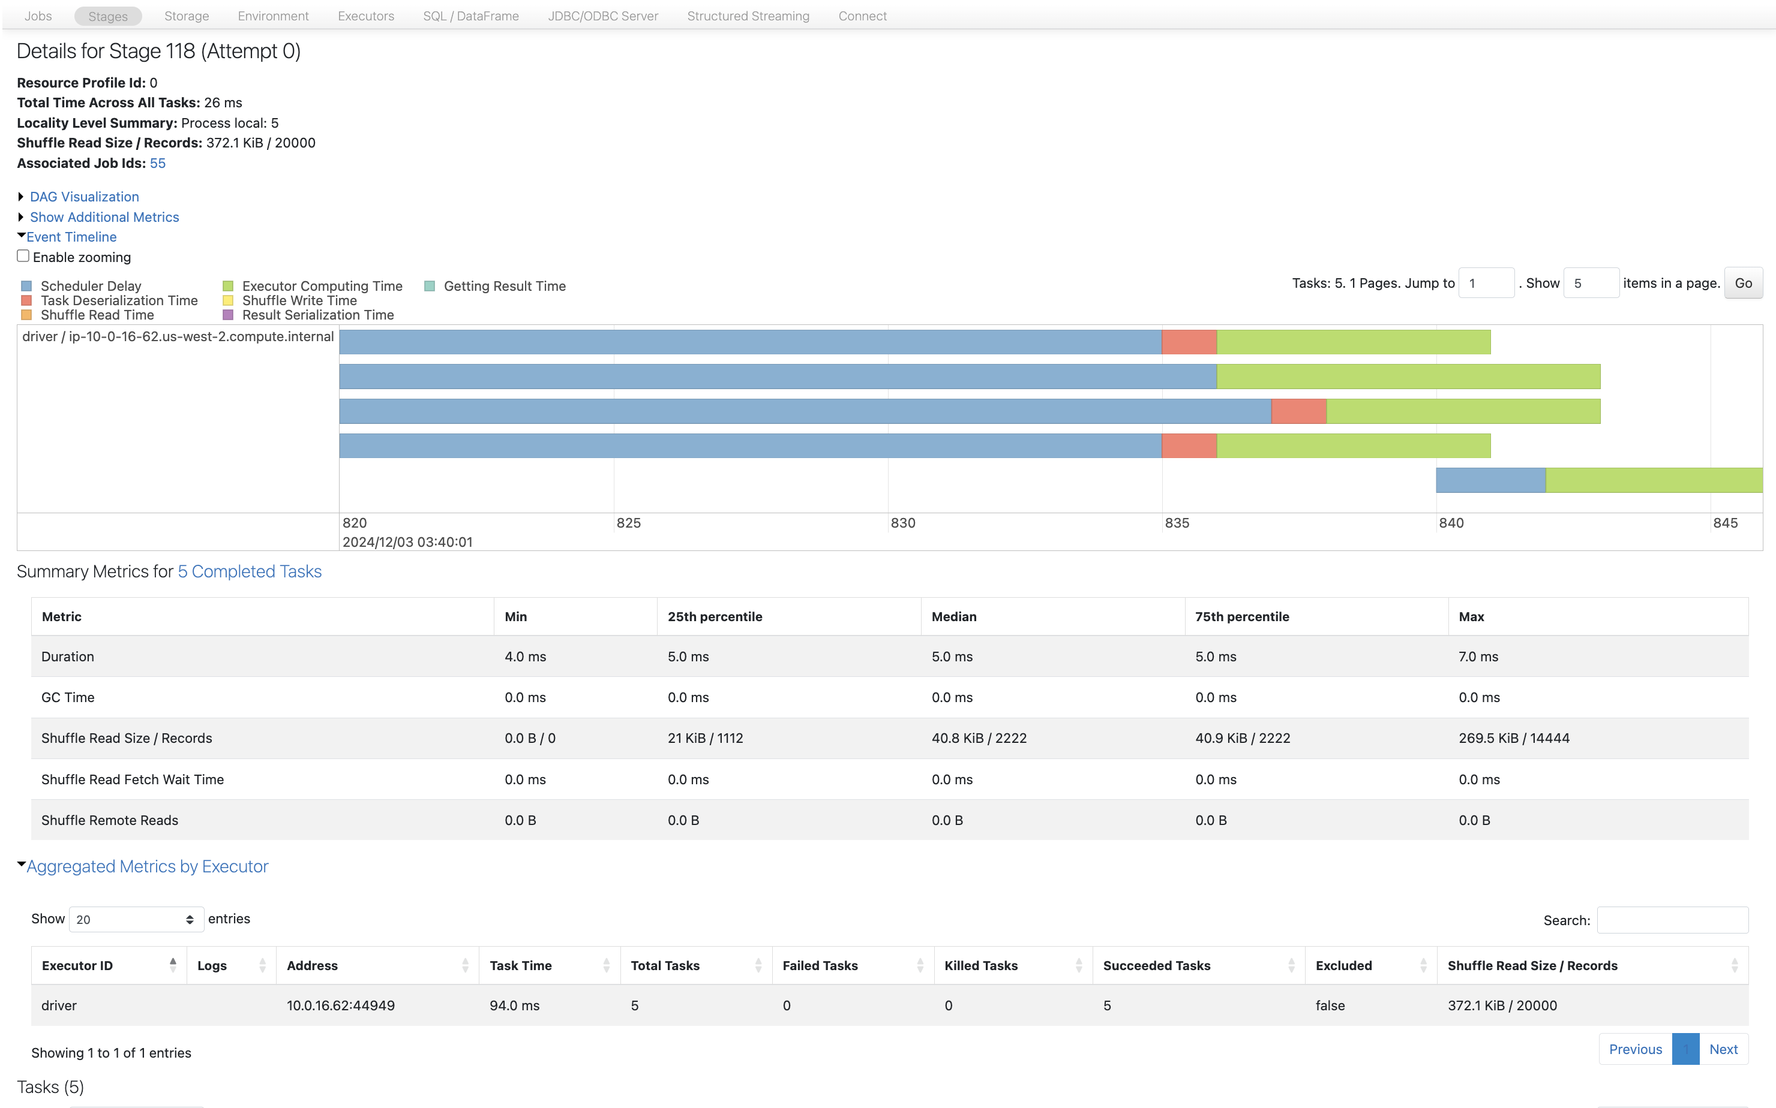The width and height of the screenshot is (1776, 1108).
Task: Click Scheduler Delay blue legend swatch
Action: tap(26, 286)
